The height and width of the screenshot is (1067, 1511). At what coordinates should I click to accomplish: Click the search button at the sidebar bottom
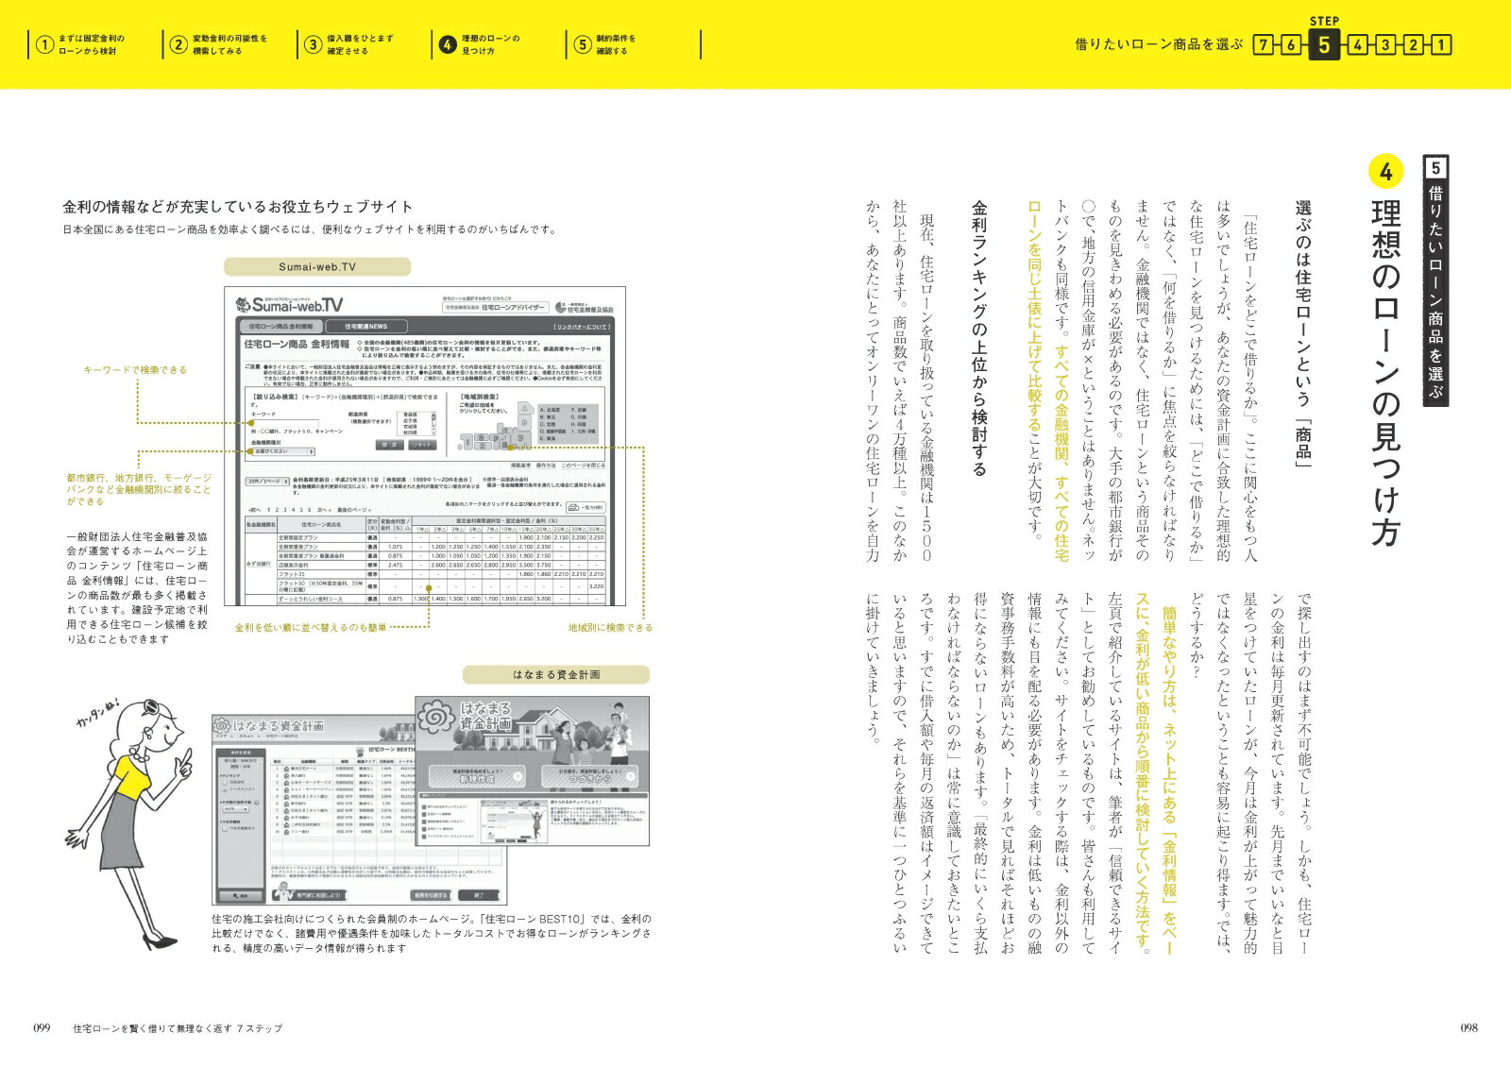point(241,895)
